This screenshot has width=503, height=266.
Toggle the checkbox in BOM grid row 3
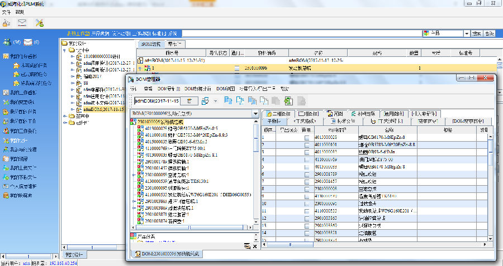coord(306,152)
